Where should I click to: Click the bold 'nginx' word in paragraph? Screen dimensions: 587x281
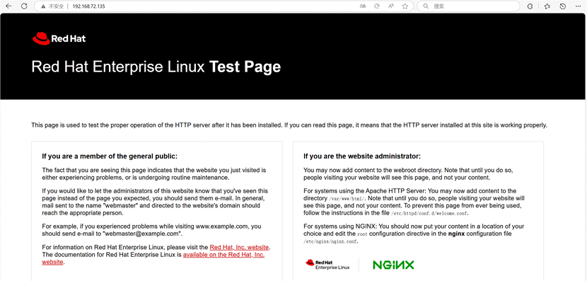456,234
